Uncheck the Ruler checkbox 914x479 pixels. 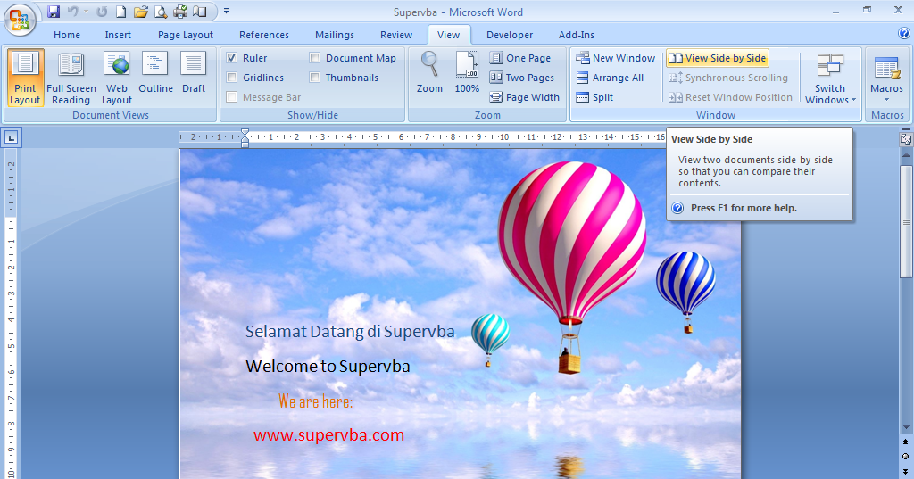coord(231,58)
